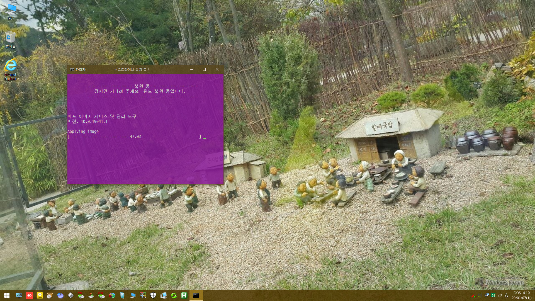Open the green refresh arrows icon
This screenshot has height=301, width=535.
[174, 295]
